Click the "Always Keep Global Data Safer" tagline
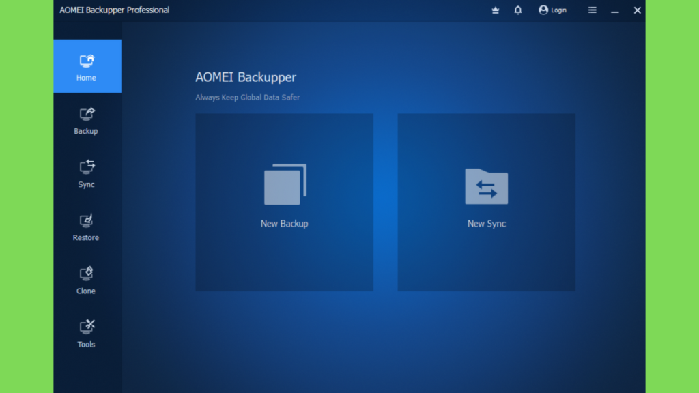 (x=247, y=97)
